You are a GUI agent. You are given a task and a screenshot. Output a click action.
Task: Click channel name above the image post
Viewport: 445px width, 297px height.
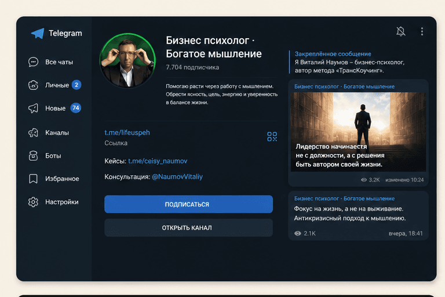(x=344, y=86)
